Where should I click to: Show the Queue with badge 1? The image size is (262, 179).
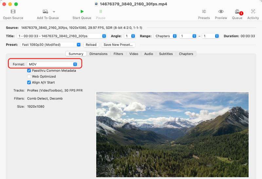pos(237,11)
